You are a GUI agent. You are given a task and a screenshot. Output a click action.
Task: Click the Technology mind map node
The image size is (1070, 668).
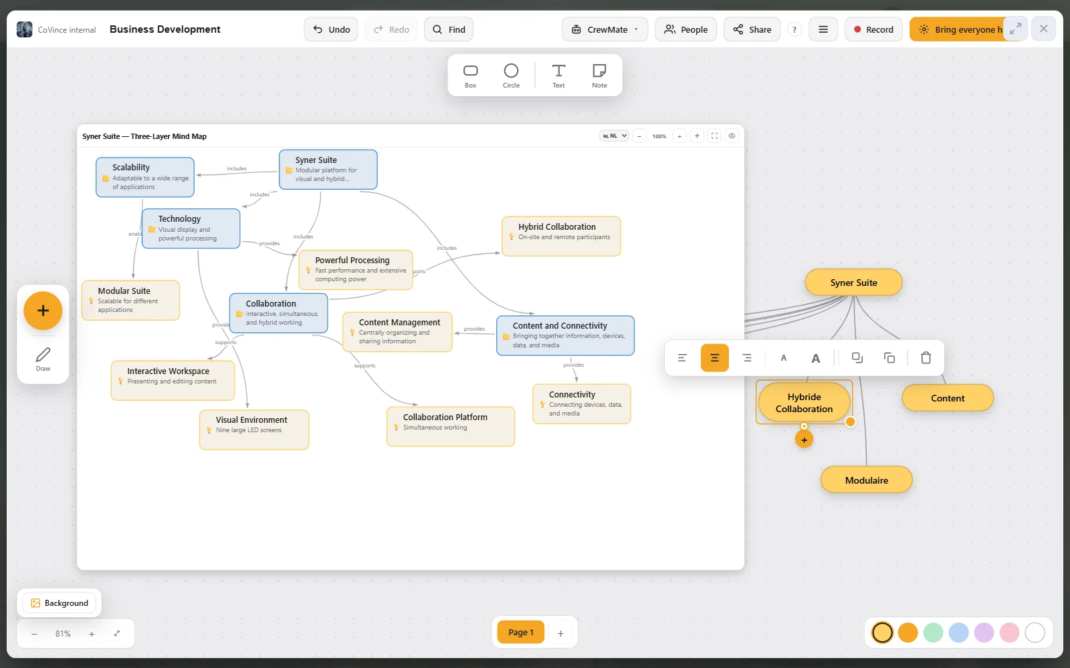tap(191, 228)
